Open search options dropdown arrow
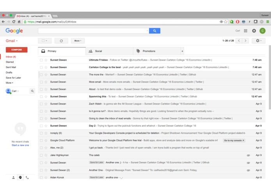 (147, 31)
